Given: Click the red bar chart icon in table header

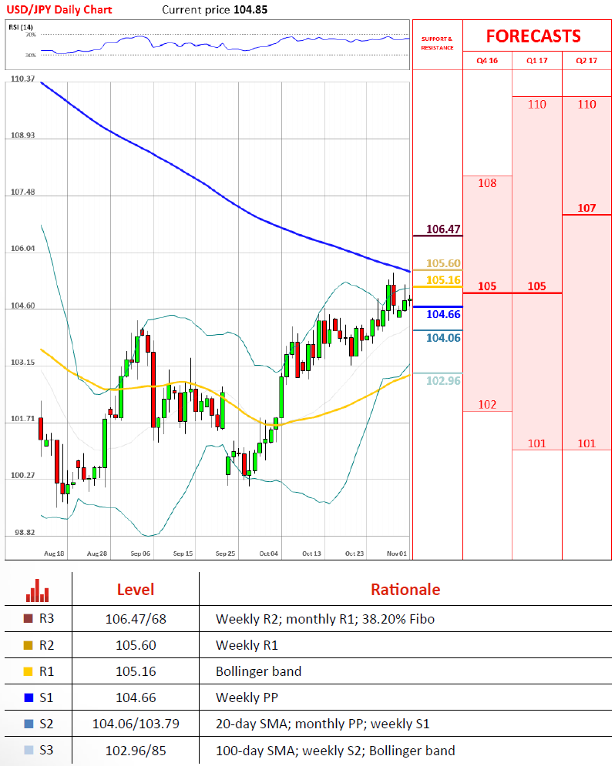Looking at the screenshot, I should coord(38,590).
